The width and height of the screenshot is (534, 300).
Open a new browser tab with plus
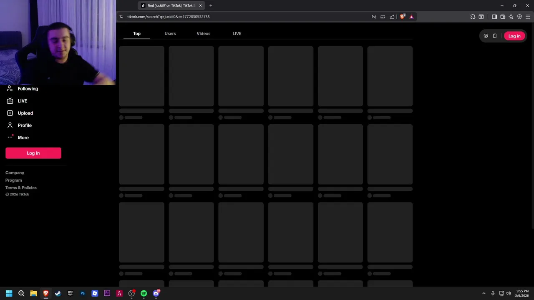coord(211,5)
